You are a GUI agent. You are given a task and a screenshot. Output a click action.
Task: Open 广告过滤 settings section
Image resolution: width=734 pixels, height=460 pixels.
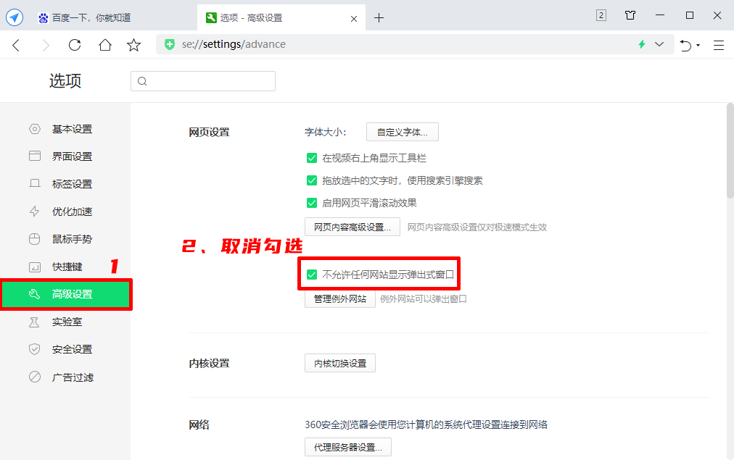tap(72, 377)
